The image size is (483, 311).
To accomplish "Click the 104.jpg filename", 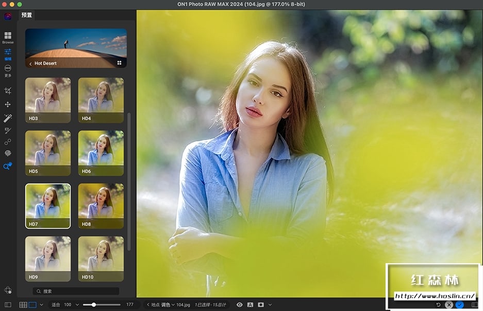I will point(183,305).
